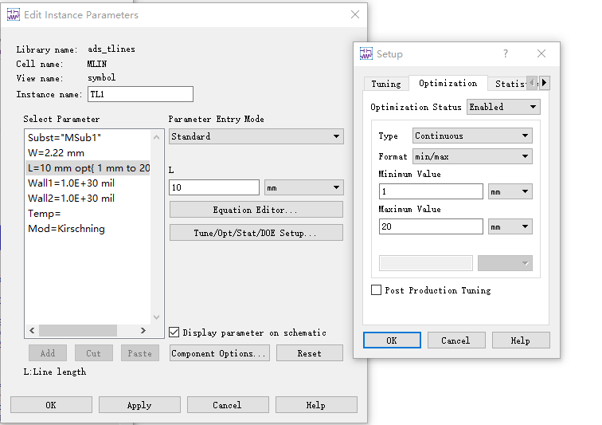Viewport: 602px width, 425px height.
Task: Open the Format min/max dropdown
Action: pyautogui.click(x=472, y=156)
